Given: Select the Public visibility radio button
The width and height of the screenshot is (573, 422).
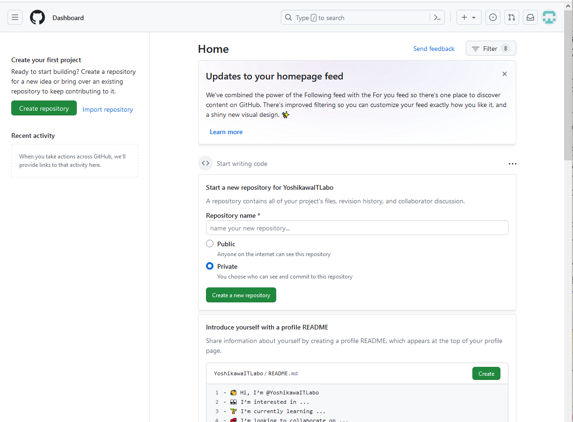Looking at the screenshot, I should [x=210, y=244].
